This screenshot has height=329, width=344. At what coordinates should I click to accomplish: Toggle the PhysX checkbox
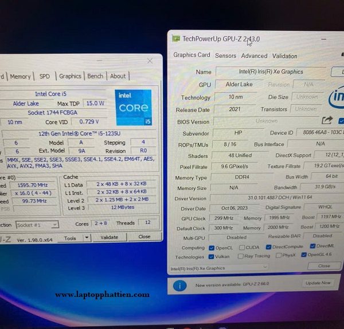tap(279, 255)
